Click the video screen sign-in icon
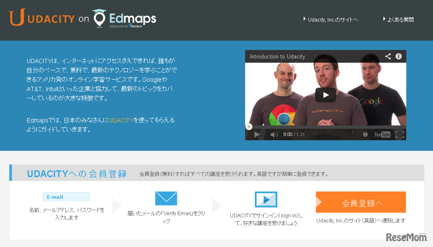 pyautogui.click(x=266, y=199)
